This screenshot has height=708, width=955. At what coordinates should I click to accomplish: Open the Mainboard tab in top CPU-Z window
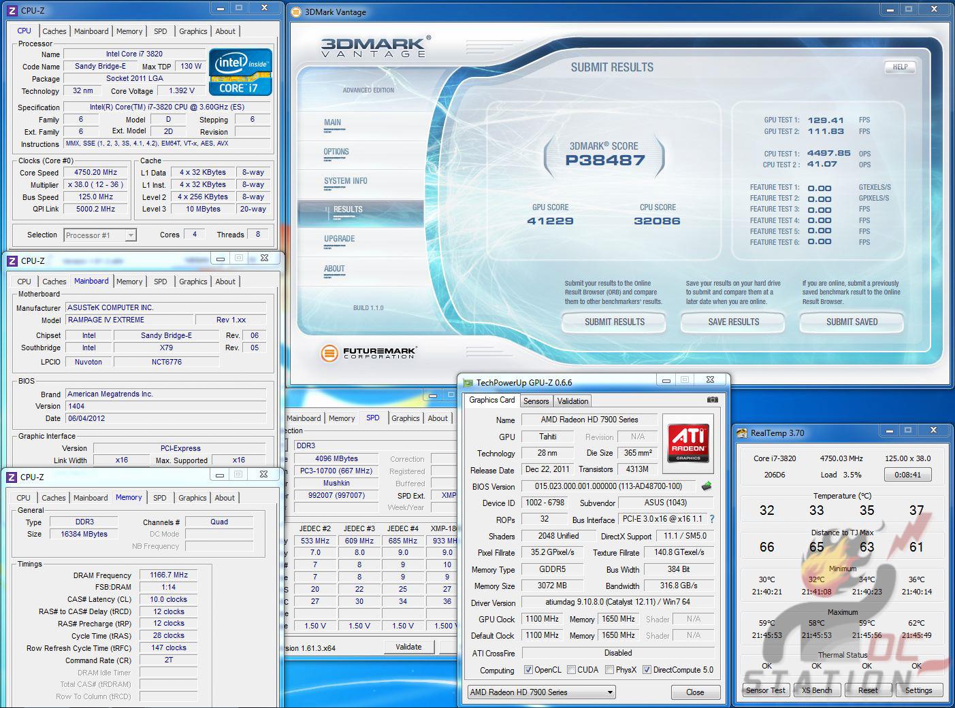pos(91,31)
